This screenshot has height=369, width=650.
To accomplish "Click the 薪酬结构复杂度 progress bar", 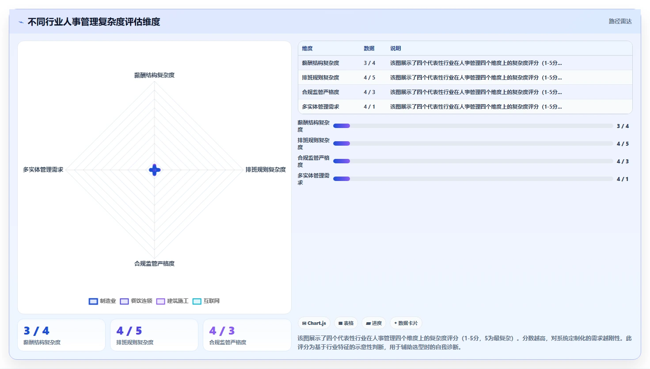I will click(473, 126).
